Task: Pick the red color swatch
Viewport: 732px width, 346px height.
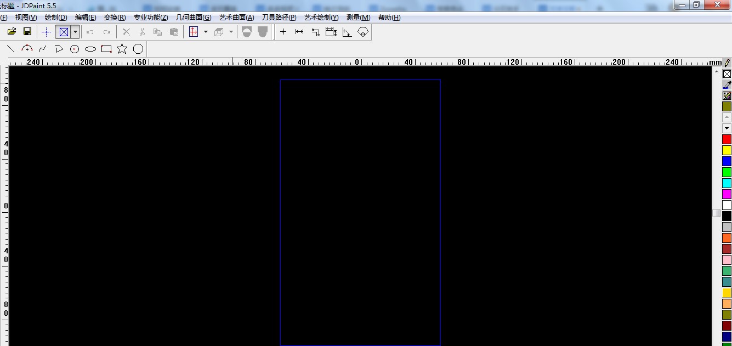Action: tap(727, 139)
